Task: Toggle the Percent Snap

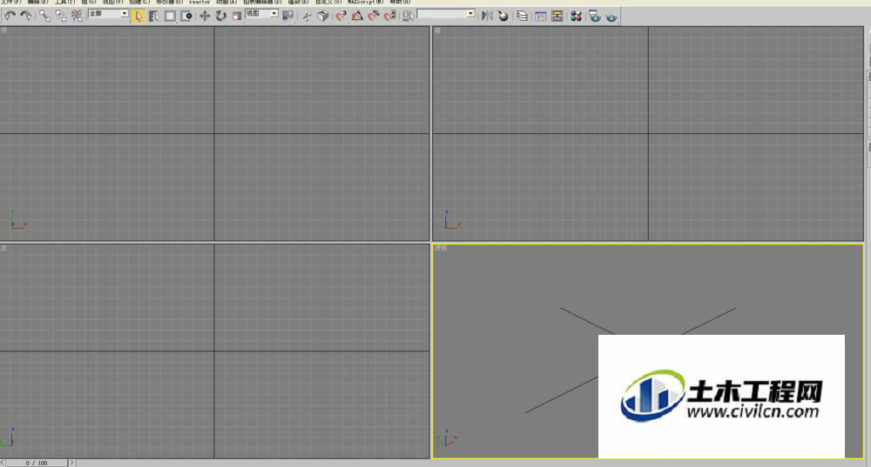Action: click(374, 16)
